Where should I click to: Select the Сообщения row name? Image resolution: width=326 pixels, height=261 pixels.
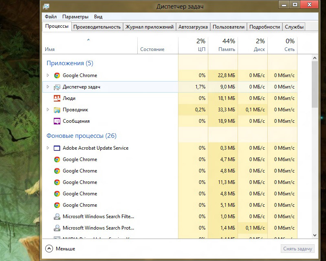(76, 121)
